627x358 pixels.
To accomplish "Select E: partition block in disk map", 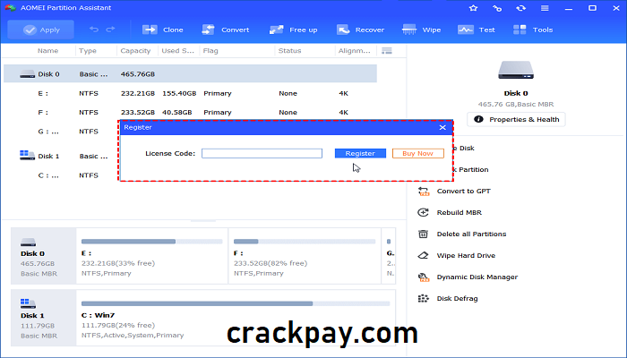I will (x=152, y=256).
